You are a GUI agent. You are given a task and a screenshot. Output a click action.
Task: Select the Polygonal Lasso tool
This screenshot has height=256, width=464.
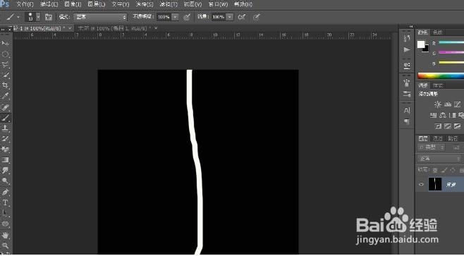point(5,64)
